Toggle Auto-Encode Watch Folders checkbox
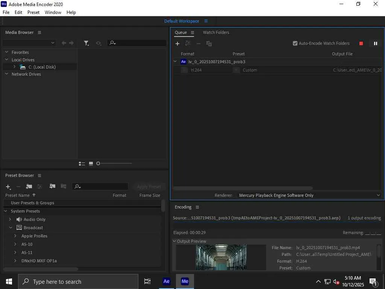 295,44
